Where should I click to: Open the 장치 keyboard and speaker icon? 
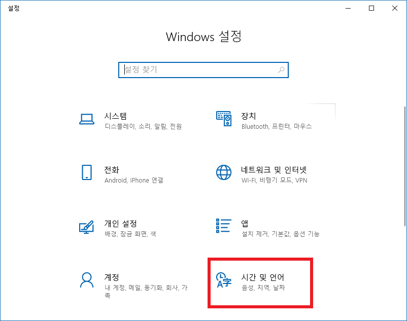point(224,119)
